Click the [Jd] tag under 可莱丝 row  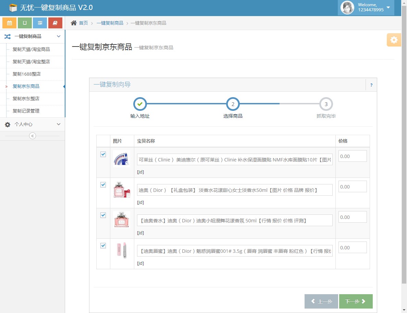tap(140, 172)
